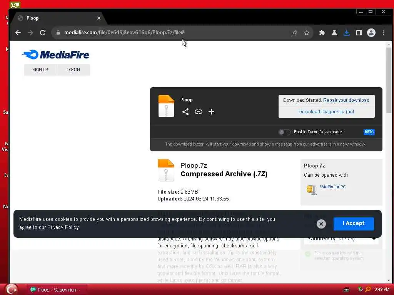The image size is (394, 295).
Task: Show browser downloads via download icon
Action: [347, 33]
